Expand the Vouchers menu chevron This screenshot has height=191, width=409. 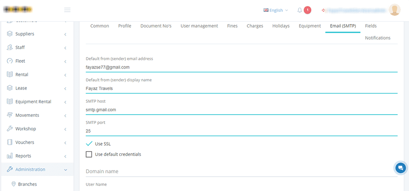click(65, 143)
